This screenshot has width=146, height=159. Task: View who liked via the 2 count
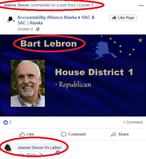(10, 122)
